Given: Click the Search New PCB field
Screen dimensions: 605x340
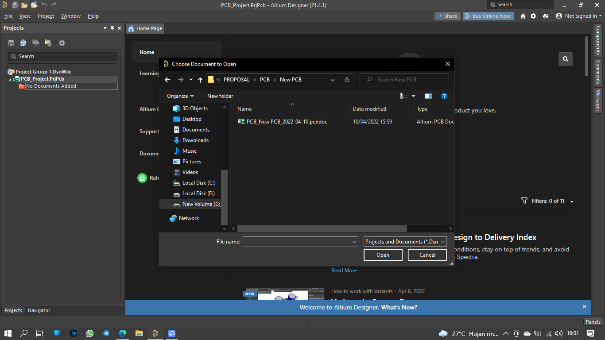Looking at the screenshot, I should click(404, 80).
